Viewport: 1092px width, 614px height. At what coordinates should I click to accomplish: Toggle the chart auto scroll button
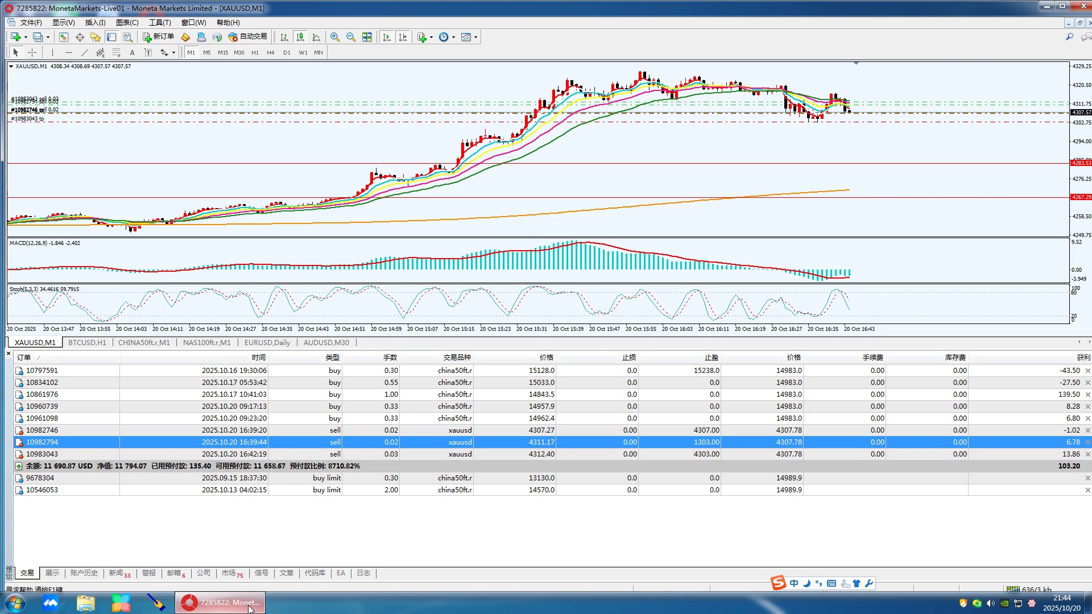tap(387, 37)
